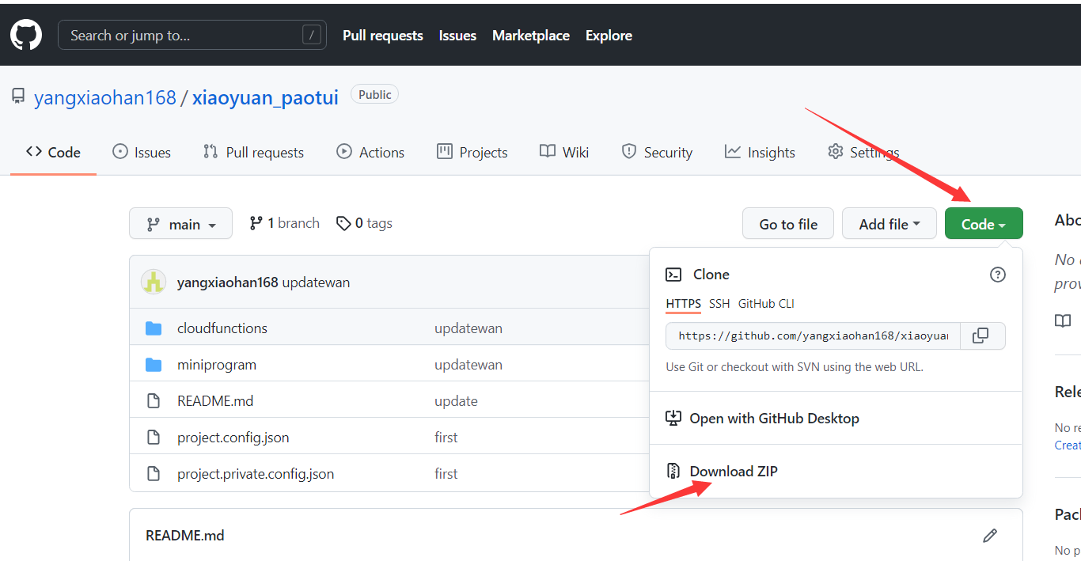Click the file icon beside project.private.config.json
The width and height of the screenshot is (1081, 561).
(154, 473)
